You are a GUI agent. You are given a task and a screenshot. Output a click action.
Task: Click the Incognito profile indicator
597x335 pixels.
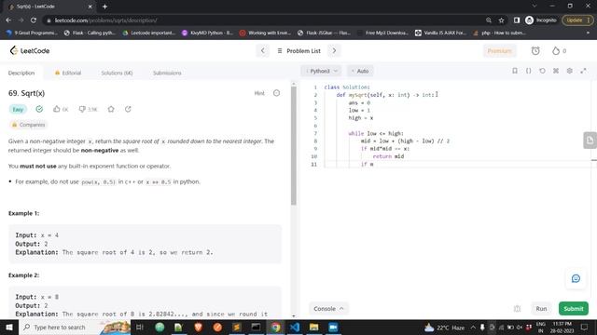pyautogui.click(x=541, y=20)
